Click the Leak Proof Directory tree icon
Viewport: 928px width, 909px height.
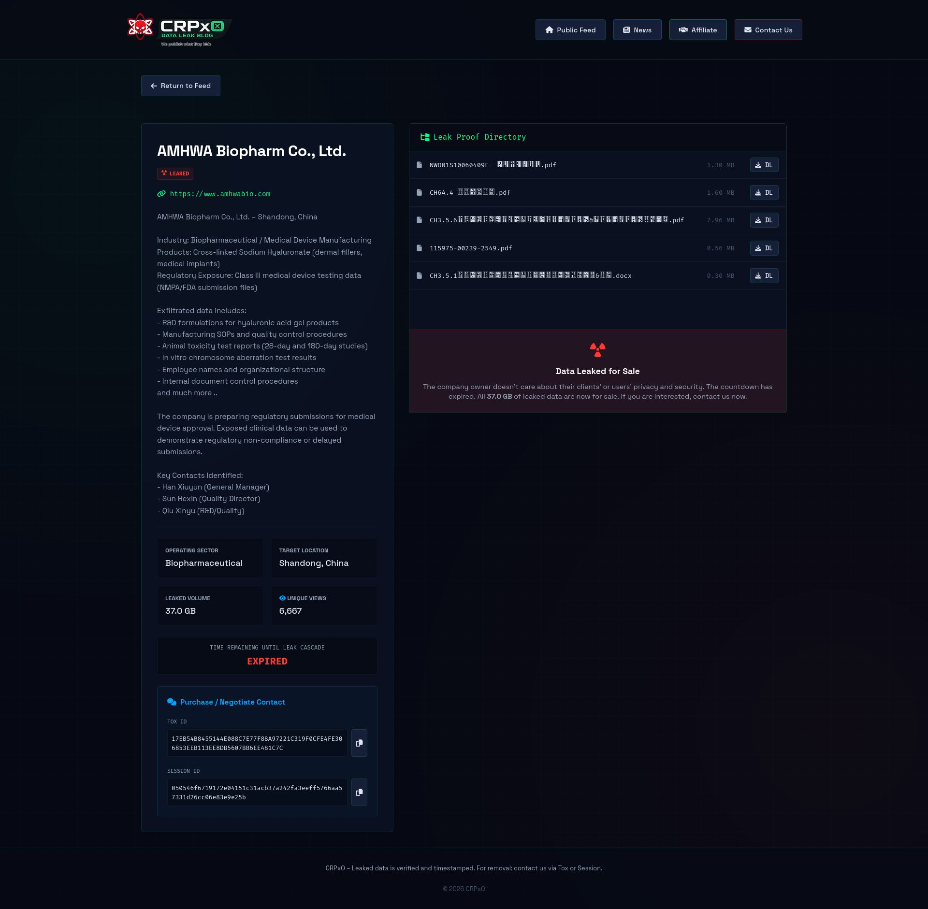[x=425, y=137]
